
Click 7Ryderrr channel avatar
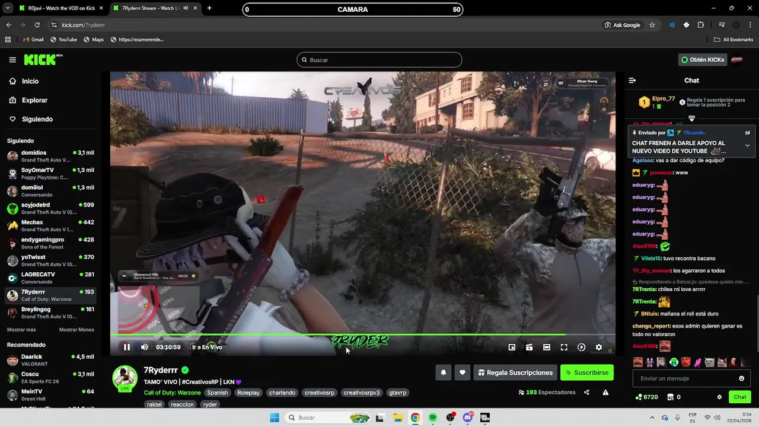pos(125,378)
